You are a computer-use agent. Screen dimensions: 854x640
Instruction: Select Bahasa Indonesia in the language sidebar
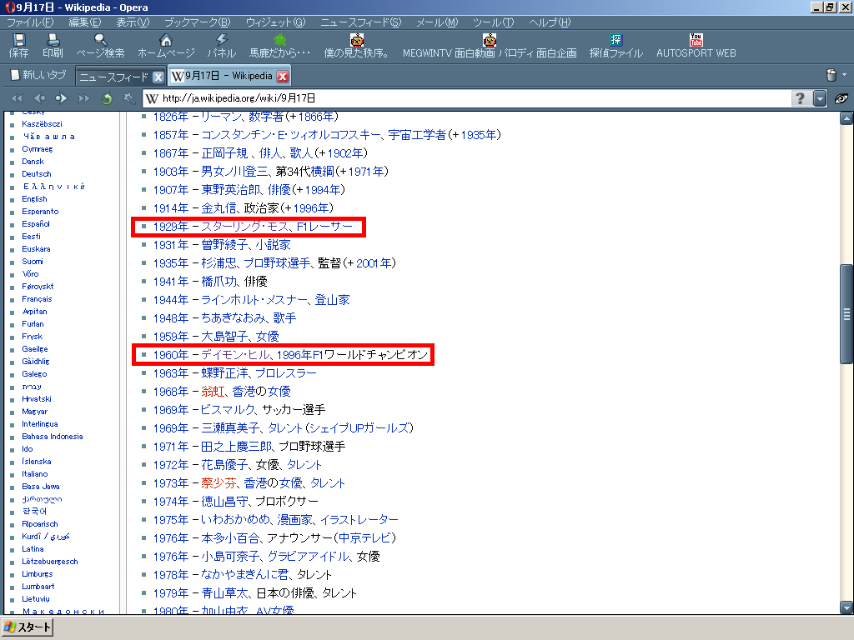tap(53, 437)
